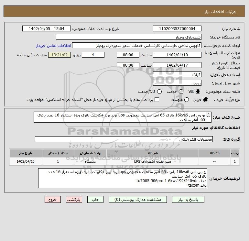249x241 pixels.
Task: Click the واحد شمارش column header
Action: coord(90,153)
